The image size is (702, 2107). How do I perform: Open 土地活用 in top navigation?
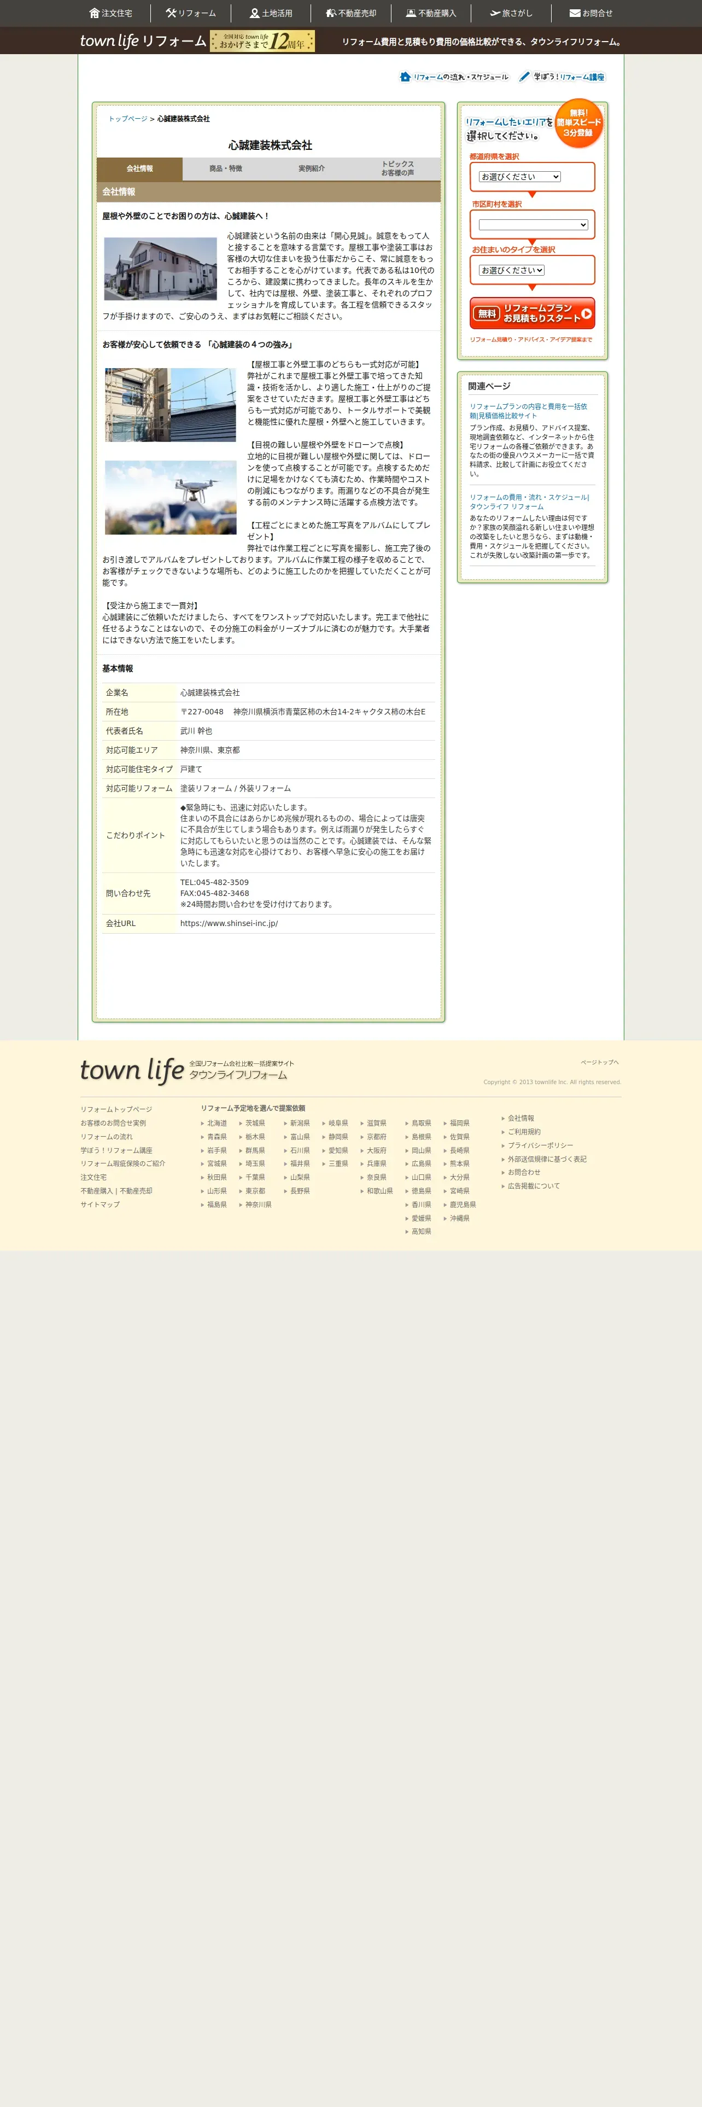coord(271,13)
